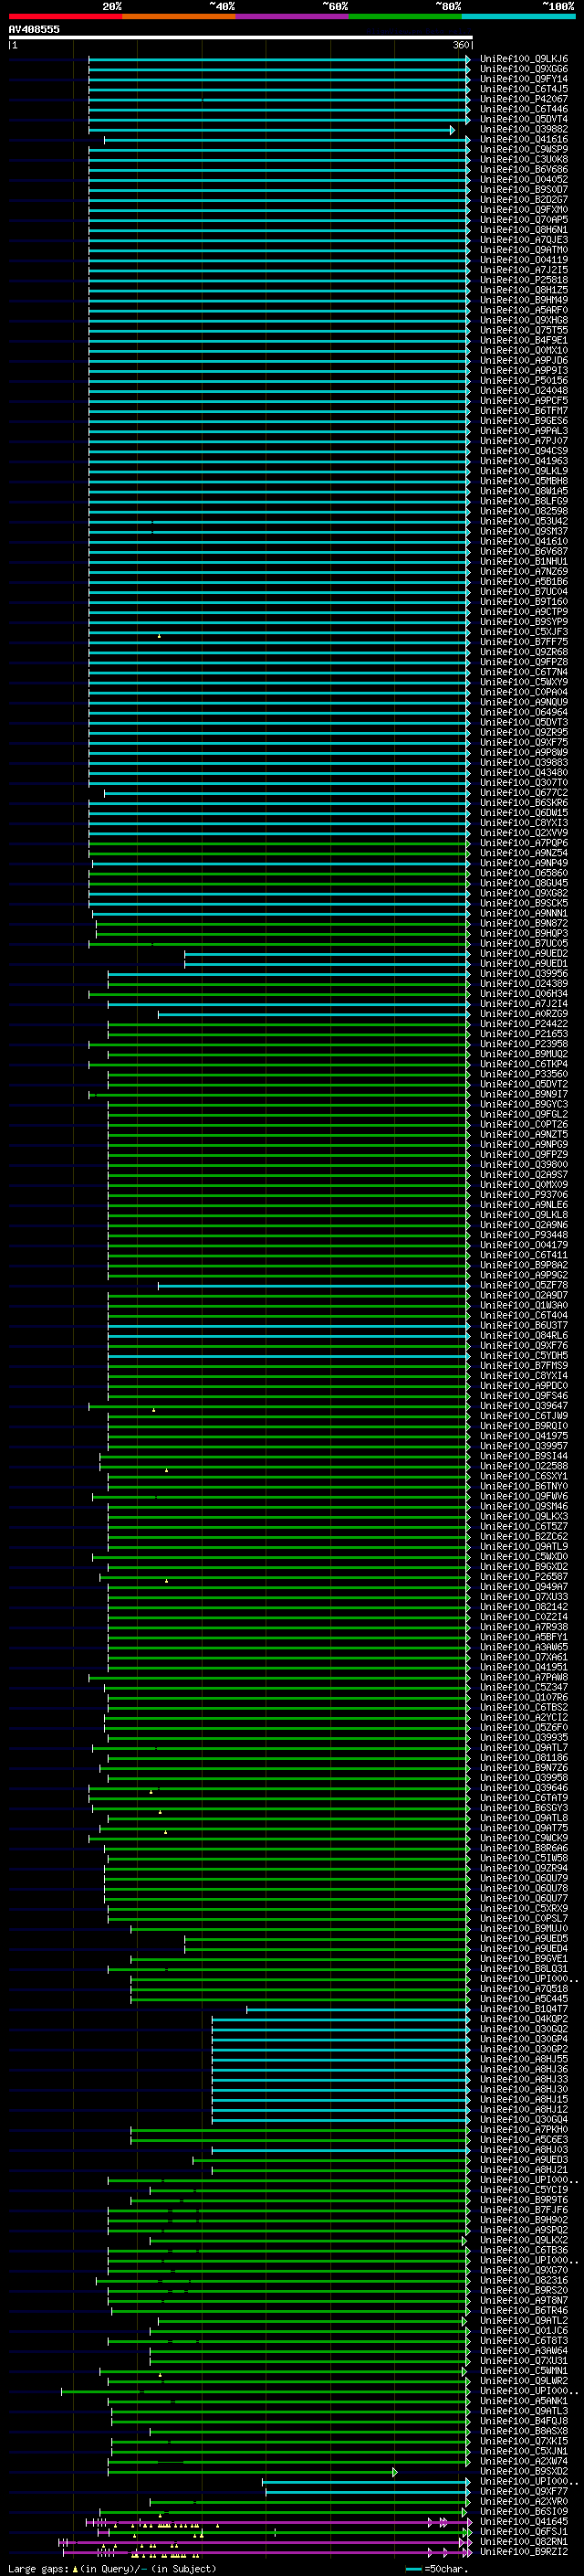Select label UniRef100_Q7XKI5

(524, 2440)
